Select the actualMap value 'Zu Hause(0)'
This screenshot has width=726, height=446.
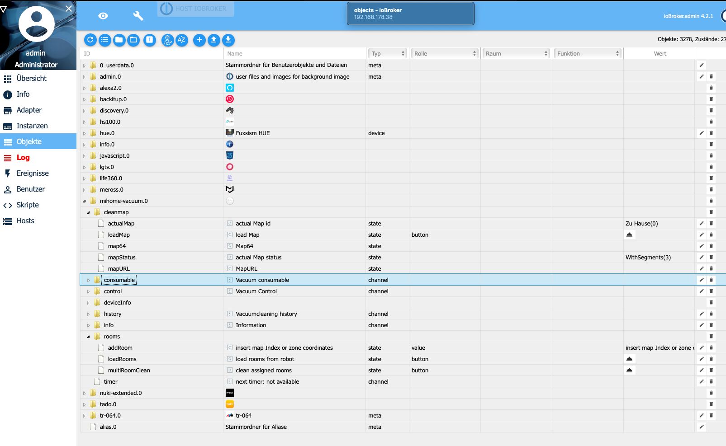coord(642,223)
